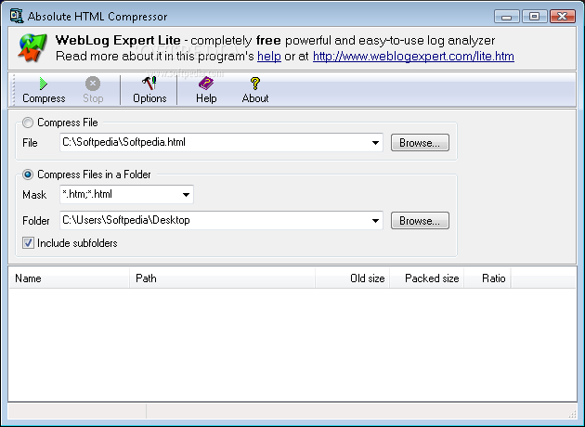This screenshot has width=585, height=427.
Task: Sort results by the Ratio column header
Action: pos(487,278)
